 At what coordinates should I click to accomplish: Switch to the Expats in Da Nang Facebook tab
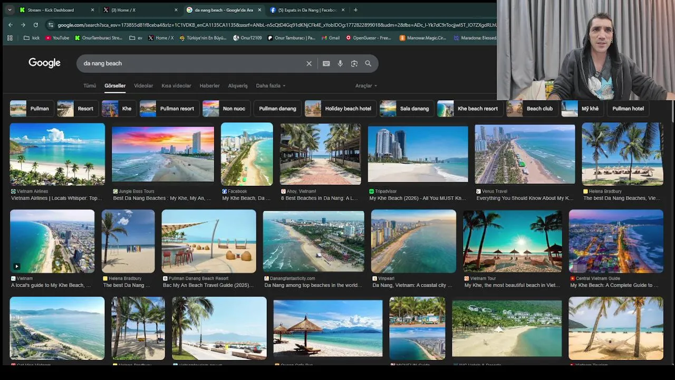(x=307, y=10)
